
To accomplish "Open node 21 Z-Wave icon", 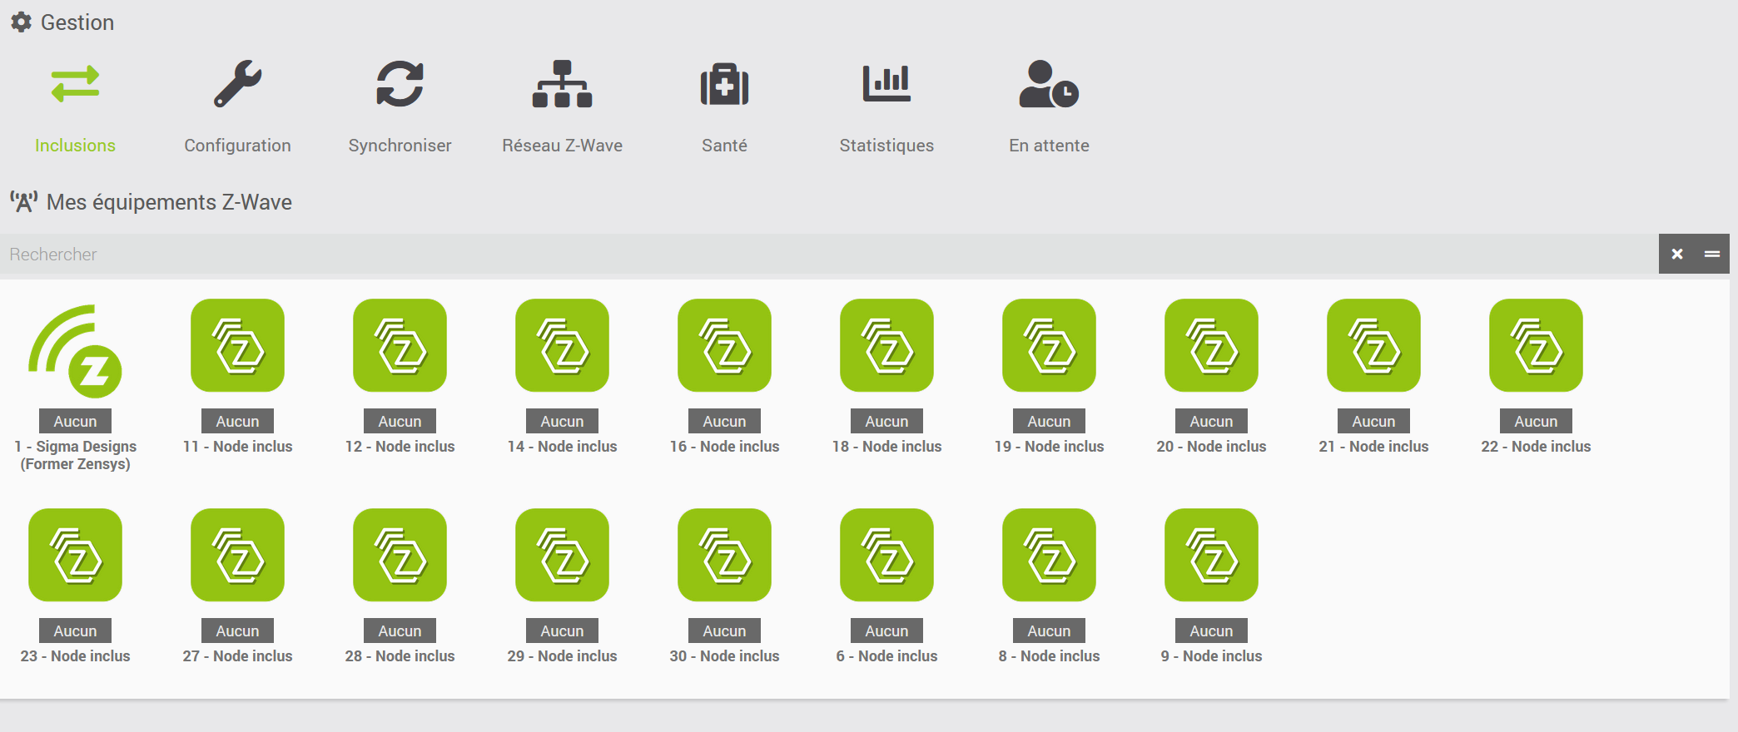I will (x=1373, y=345).
